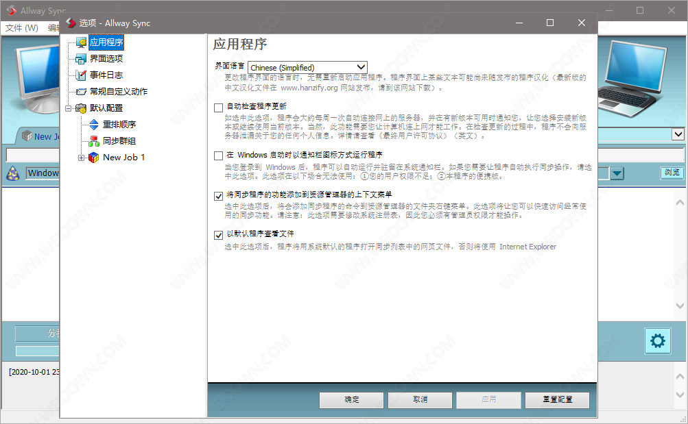Click the New Job 1 cube icon
This screenshot has width=688, height=424.
[x=94, y=158]
